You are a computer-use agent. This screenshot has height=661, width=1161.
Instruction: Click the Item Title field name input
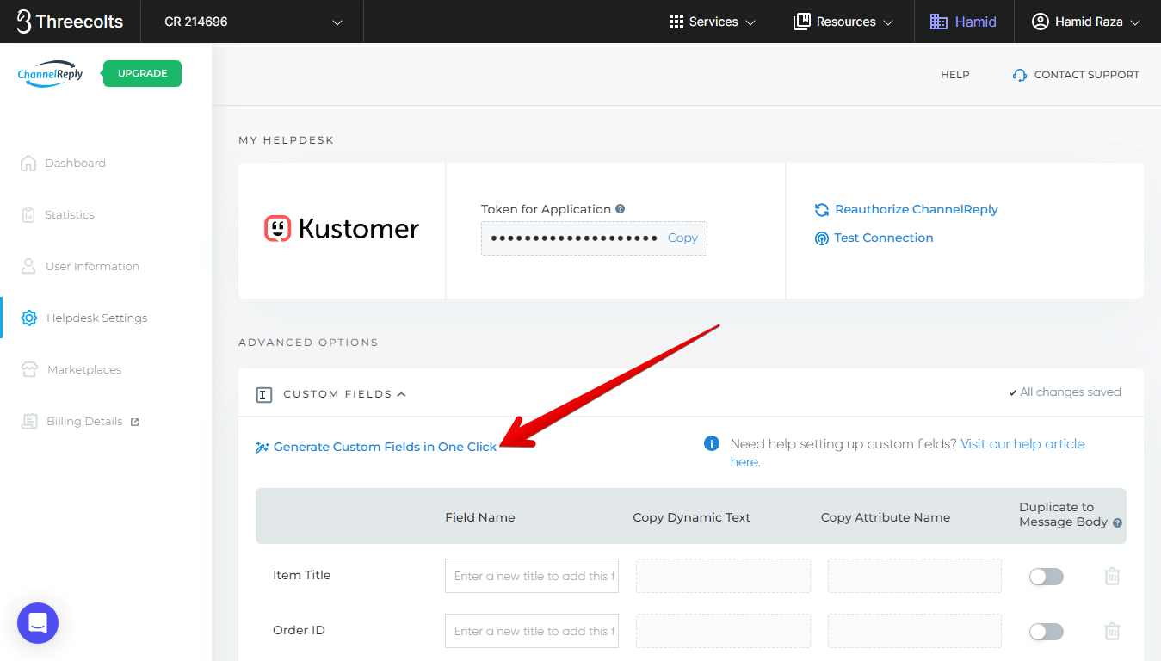tap(532, 576)
